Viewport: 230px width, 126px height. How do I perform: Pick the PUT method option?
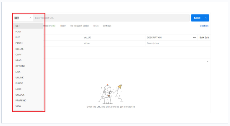(x=28, y=37)
